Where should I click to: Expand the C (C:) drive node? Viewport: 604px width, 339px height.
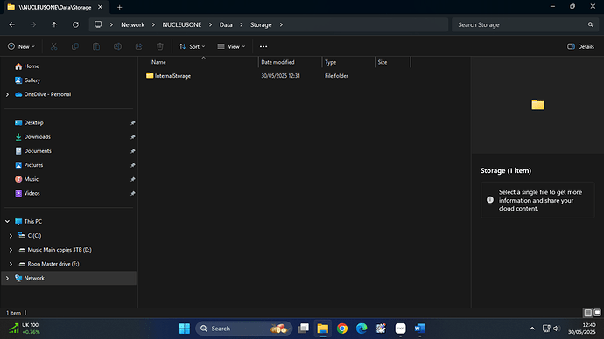(11, 236)
